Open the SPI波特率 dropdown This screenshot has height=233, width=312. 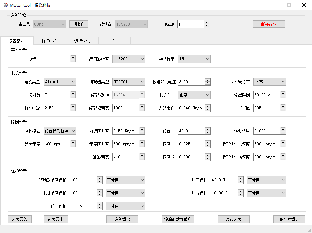tap(269, 81)
